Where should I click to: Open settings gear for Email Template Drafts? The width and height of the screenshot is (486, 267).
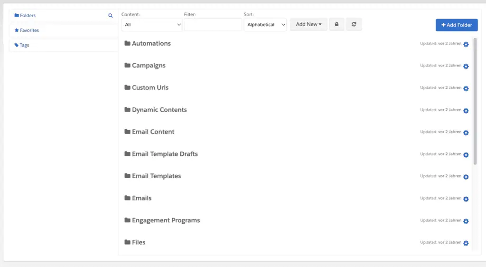[x=466, y=155]
